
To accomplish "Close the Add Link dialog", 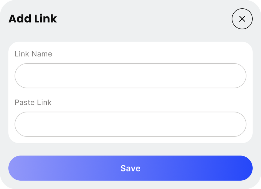I will tap(242, 19).
